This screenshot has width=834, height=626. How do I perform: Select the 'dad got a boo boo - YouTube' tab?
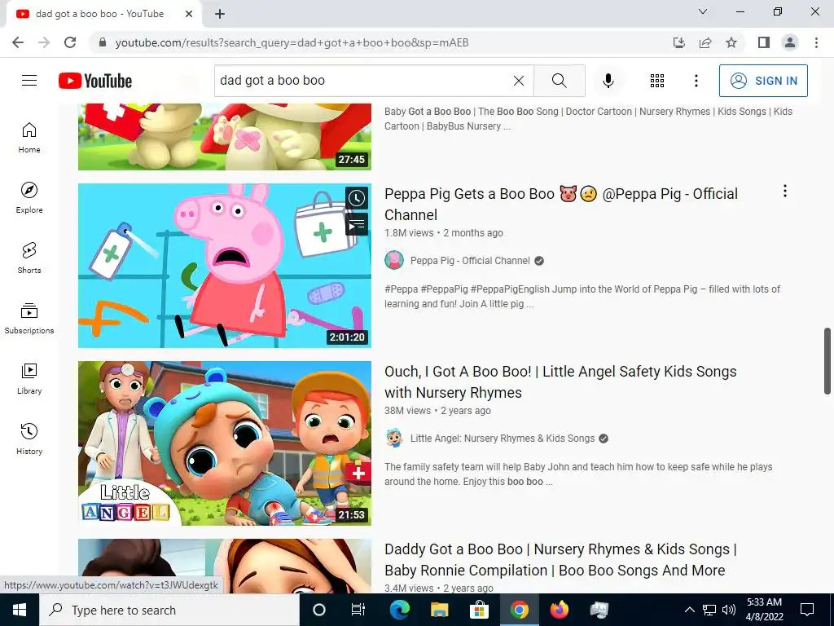click(103, 14)
